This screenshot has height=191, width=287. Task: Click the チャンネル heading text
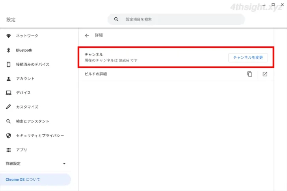94,54
